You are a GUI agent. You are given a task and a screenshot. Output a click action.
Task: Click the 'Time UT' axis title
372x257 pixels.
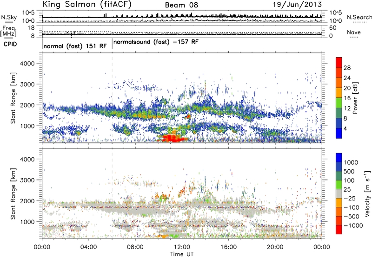click(182, 254)
